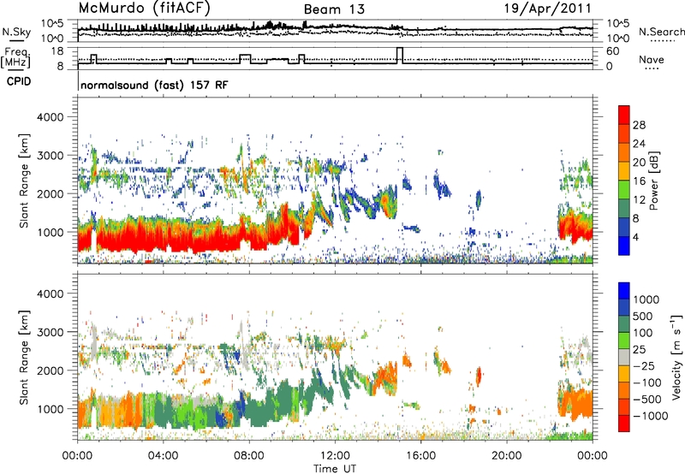Click the "28" value on Power color bar
Screen dimensions: 685x474
tap(639, 125)
